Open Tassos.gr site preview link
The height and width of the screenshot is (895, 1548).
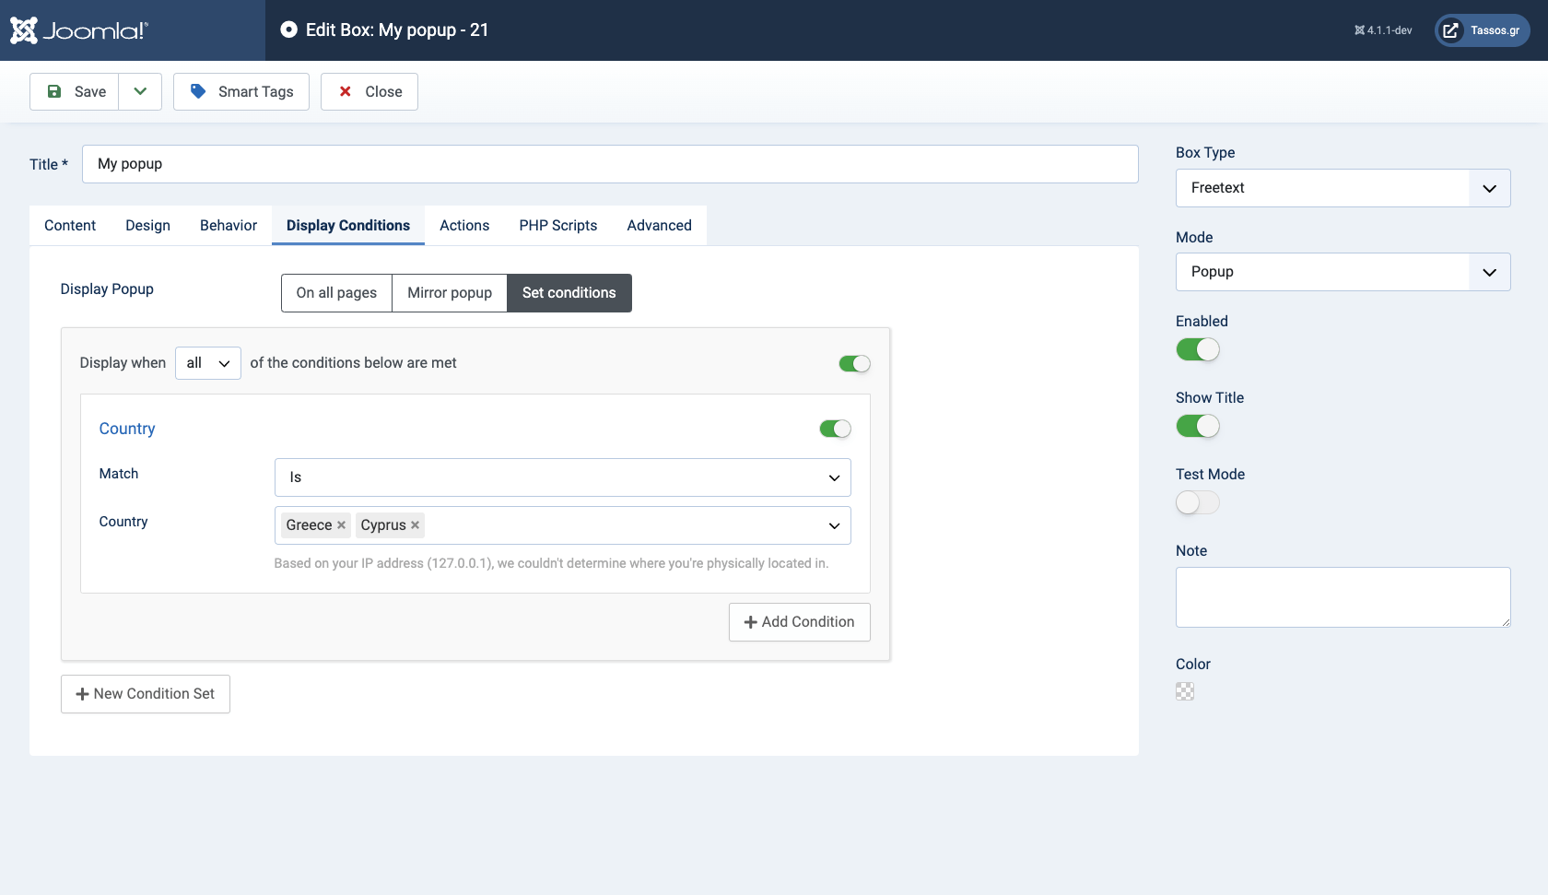tap(1482, 30)
